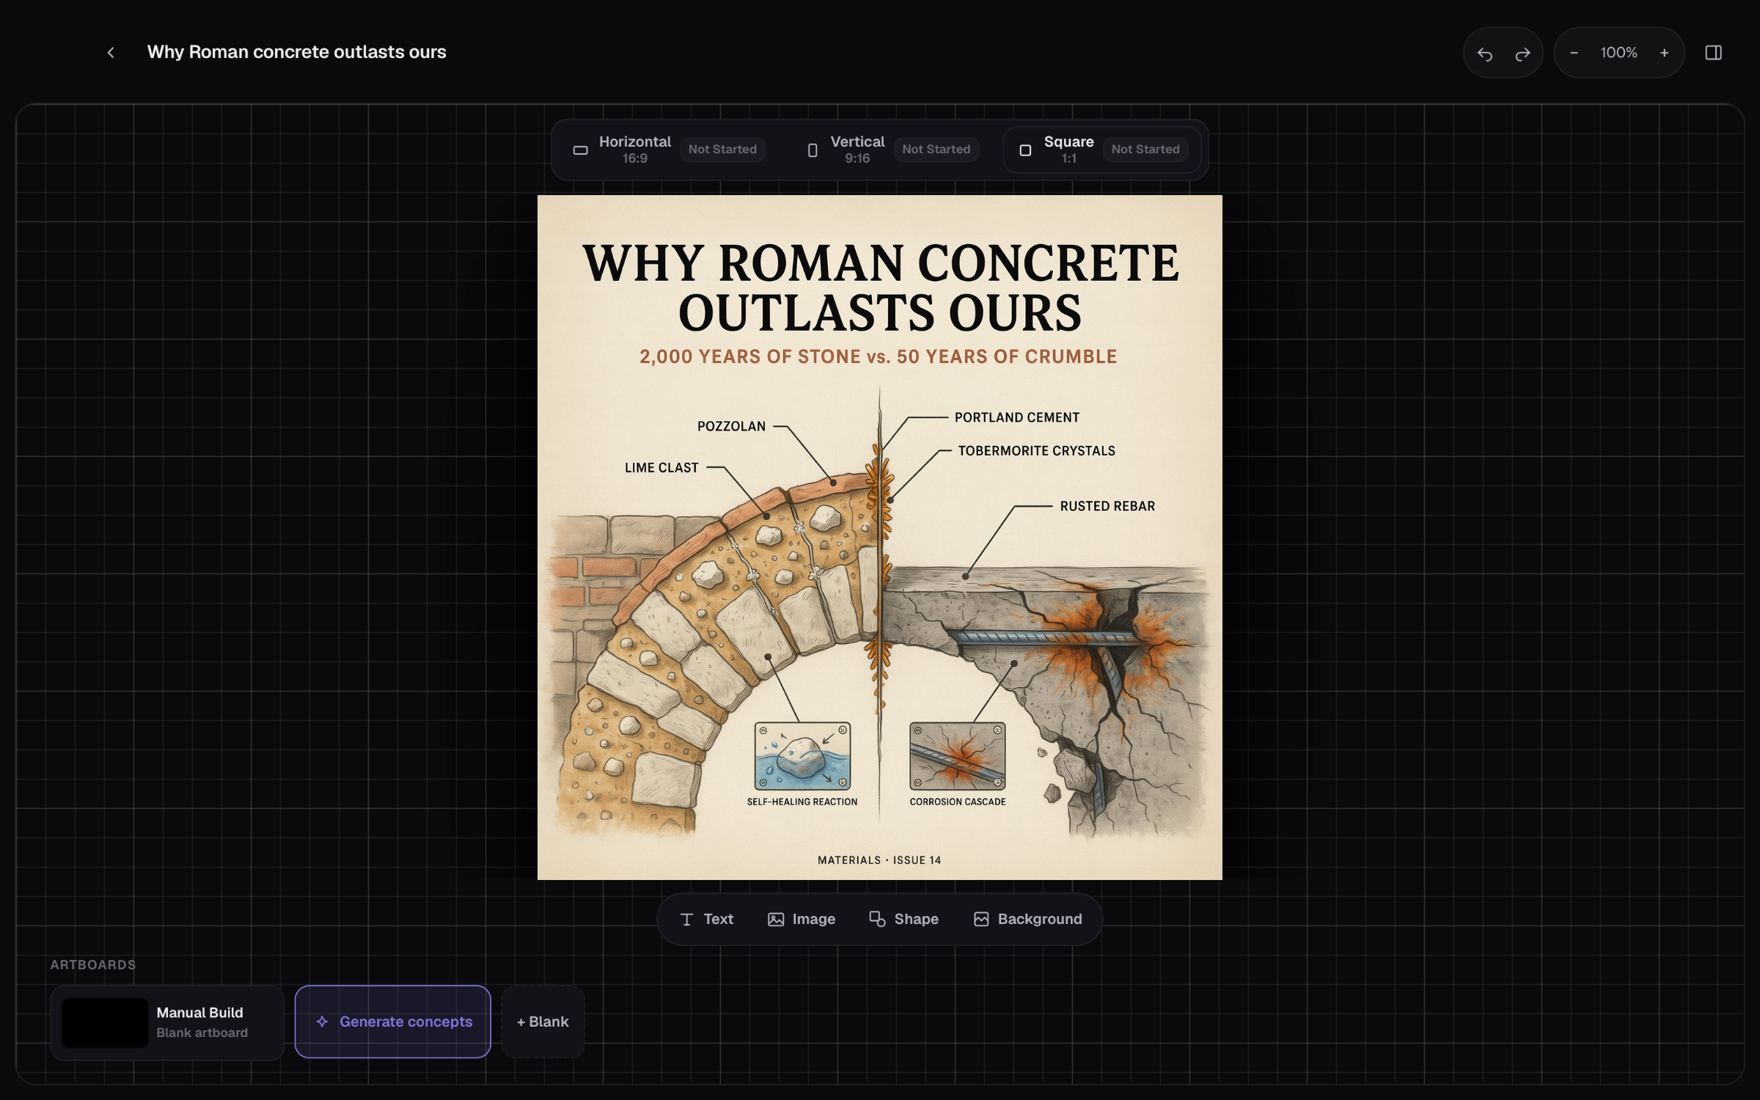Select the orange subtitle on the poster

pyautogui.click(x=879, y=356)
